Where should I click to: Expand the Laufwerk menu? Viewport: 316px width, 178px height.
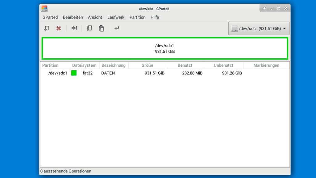[x=116, y=17]
